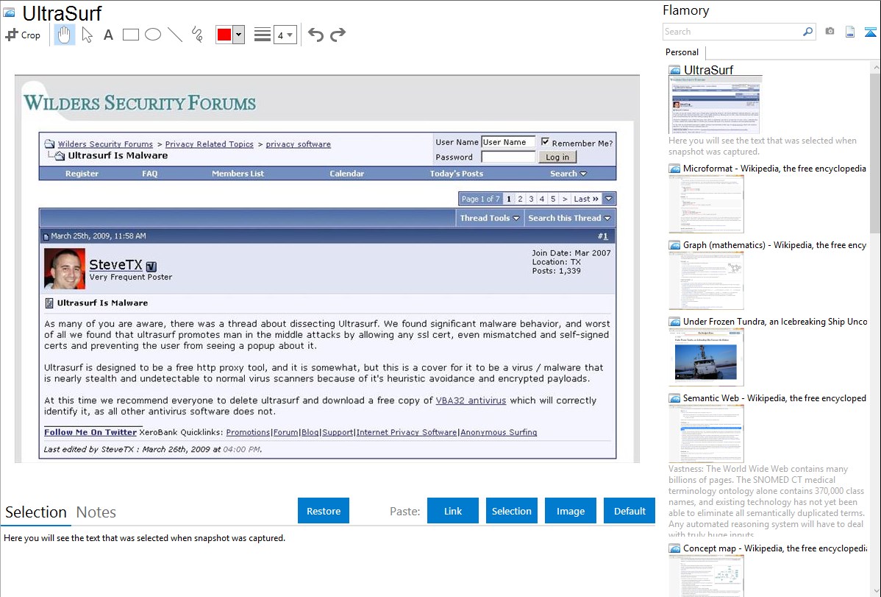Activate the hand pan tool
The width and height of the screenshot is (881, 597).
click(65, 35)
